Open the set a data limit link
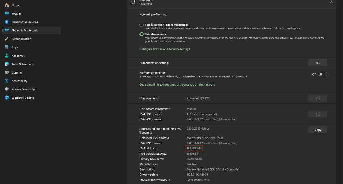Screen dimensions: 343x184 coord(177,84)
